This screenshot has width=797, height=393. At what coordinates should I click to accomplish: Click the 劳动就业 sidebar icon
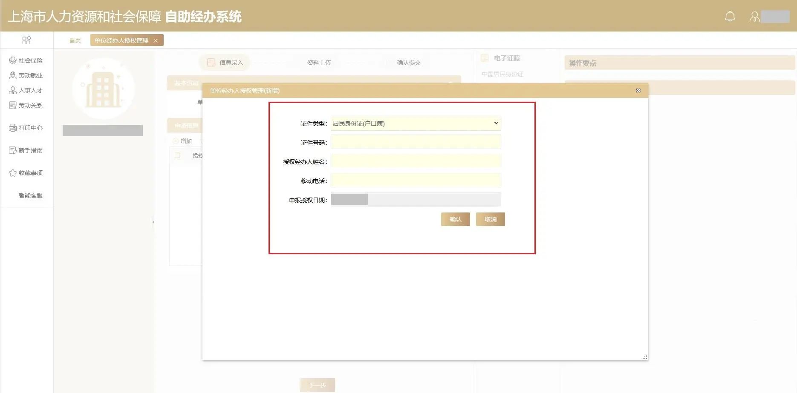click(13, 75)
